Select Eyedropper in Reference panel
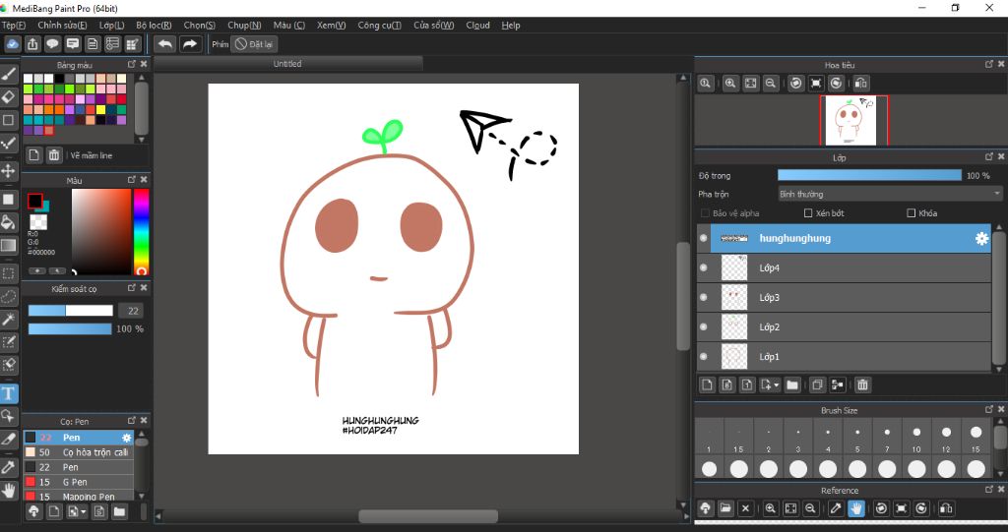Image resolution: width=1008 pixels, height=532 pixels. click(835, 508)
